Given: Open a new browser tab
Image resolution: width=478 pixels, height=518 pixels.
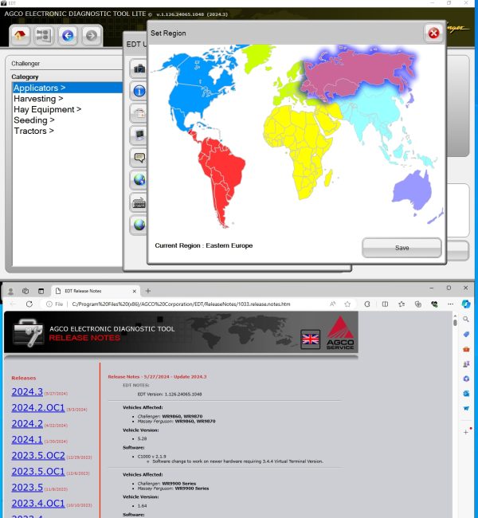Looking at the screenshot, I should 148,291.
